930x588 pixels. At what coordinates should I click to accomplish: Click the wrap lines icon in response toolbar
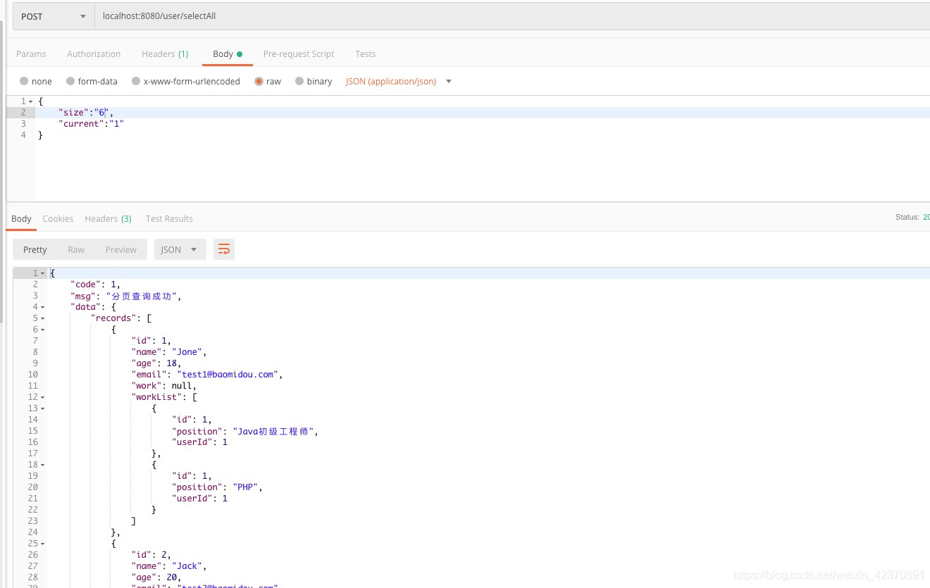tap(224, 249)
